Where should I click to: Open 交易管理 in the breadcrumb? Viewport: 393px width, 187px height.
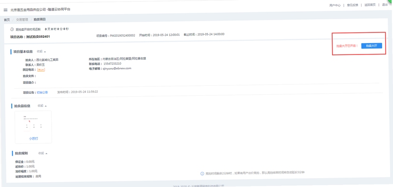tap(22, 19)
